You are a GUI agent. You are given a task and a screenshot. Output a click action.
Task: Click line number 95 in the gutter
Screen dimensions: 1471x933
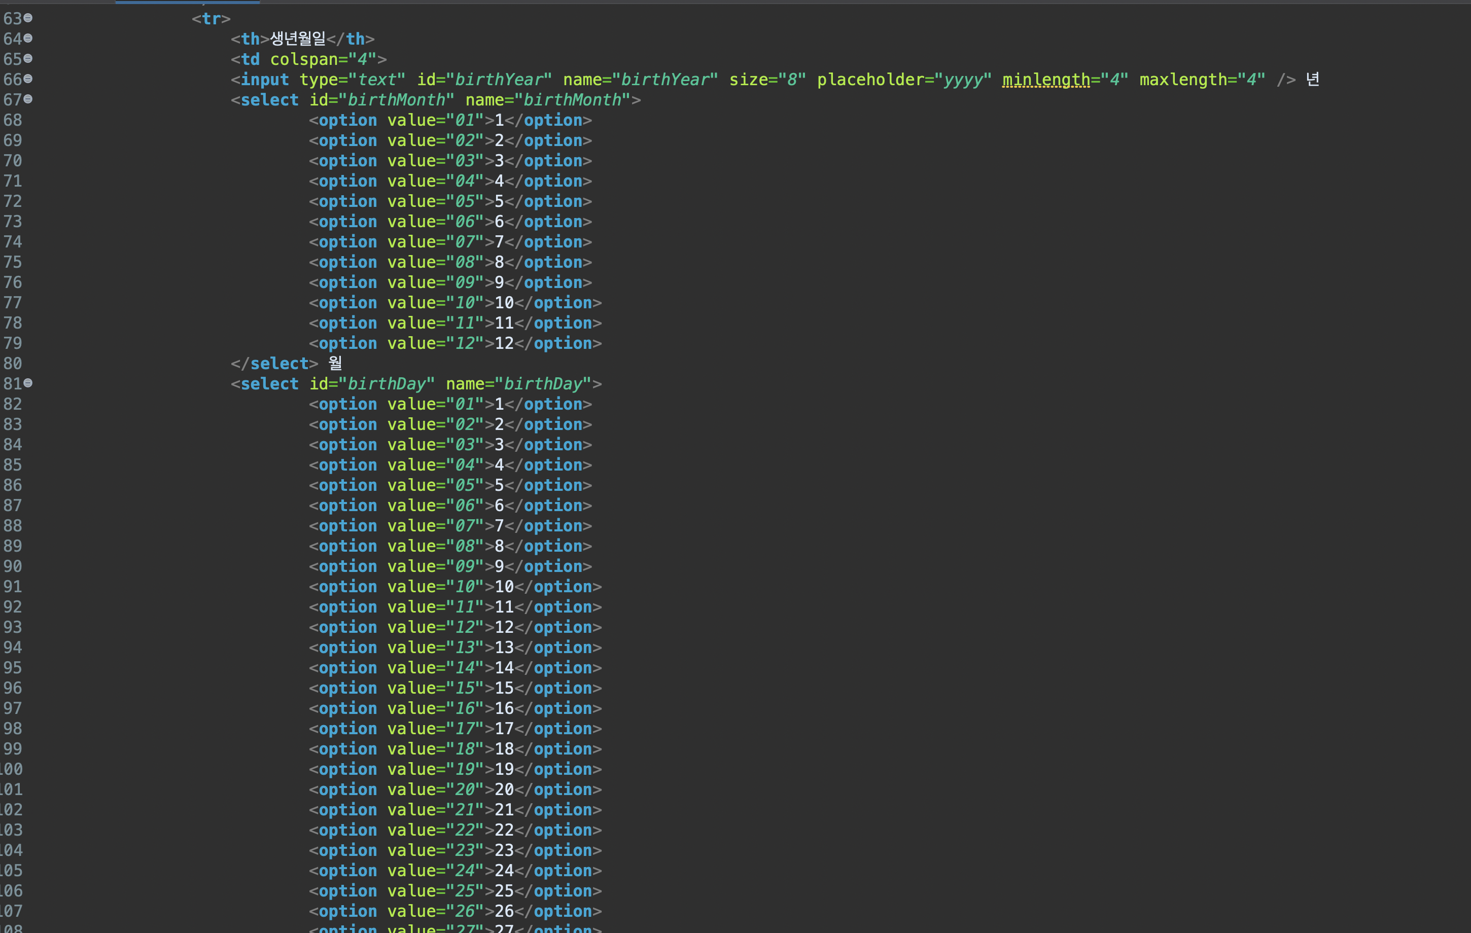(13, 667)
